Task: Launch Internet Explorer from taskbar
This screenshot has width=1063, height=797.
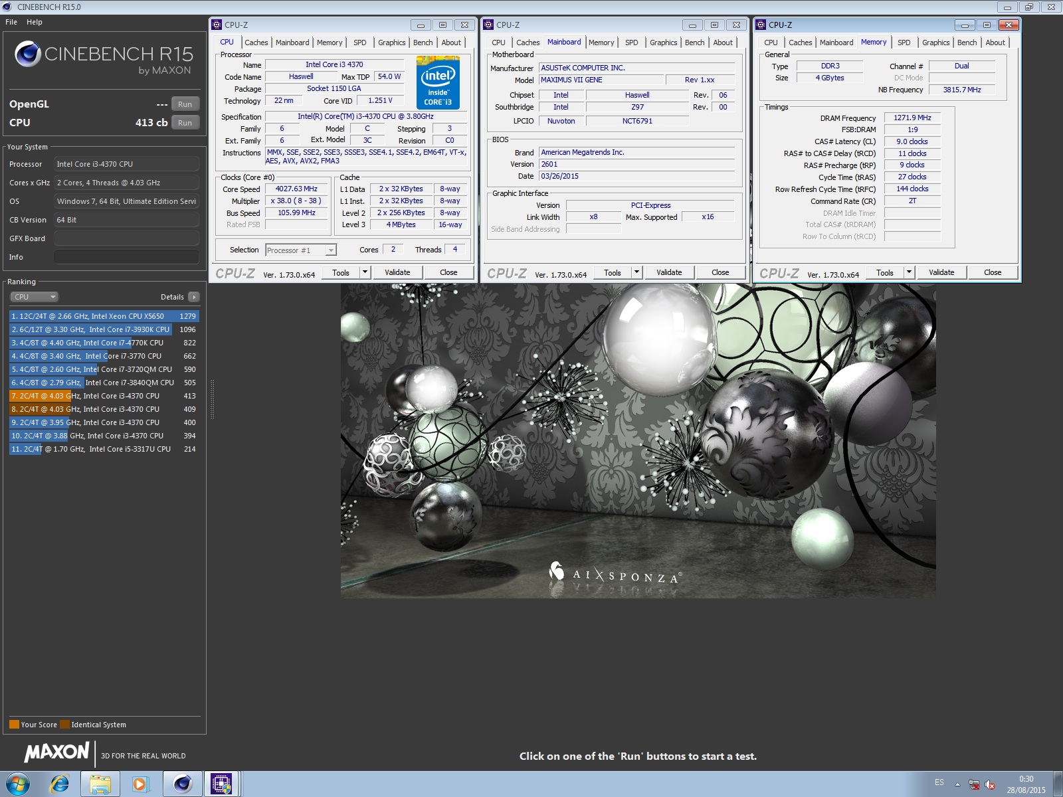Action: coord(60,784)
